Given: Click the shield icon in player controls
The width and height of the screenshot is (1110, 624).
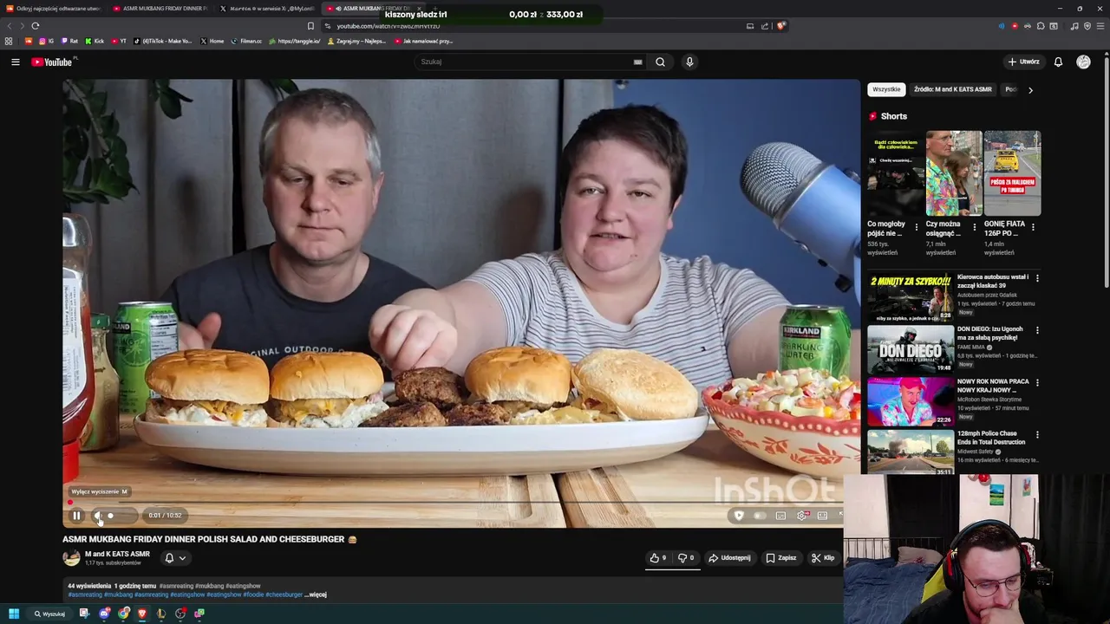Looking at the screenshot, I should pos(739,516).
